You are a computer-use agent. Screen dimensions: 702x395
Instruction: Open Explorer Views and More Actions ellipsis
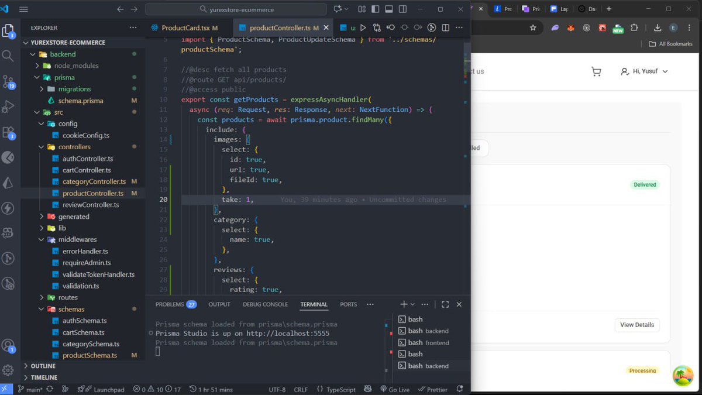point(133,28)
